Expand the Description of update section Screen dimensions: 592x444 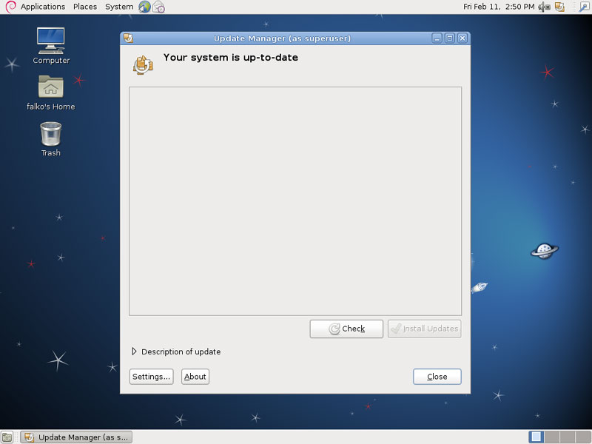click(135, 351)
